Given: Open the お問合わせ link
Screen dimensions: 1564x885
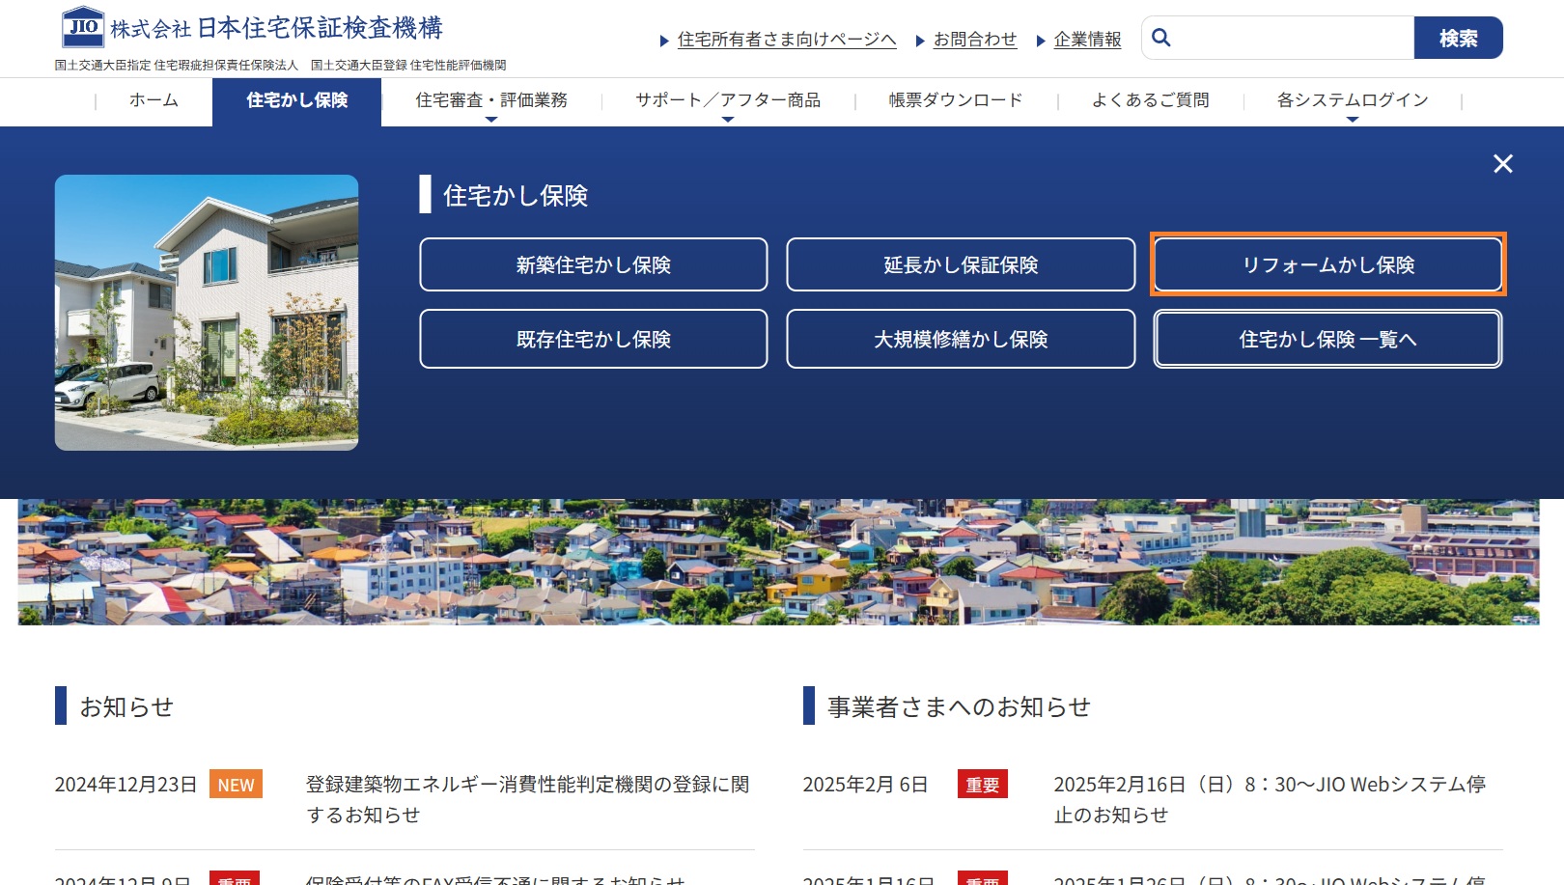Looking at the screenshot, I should [975, 40].
